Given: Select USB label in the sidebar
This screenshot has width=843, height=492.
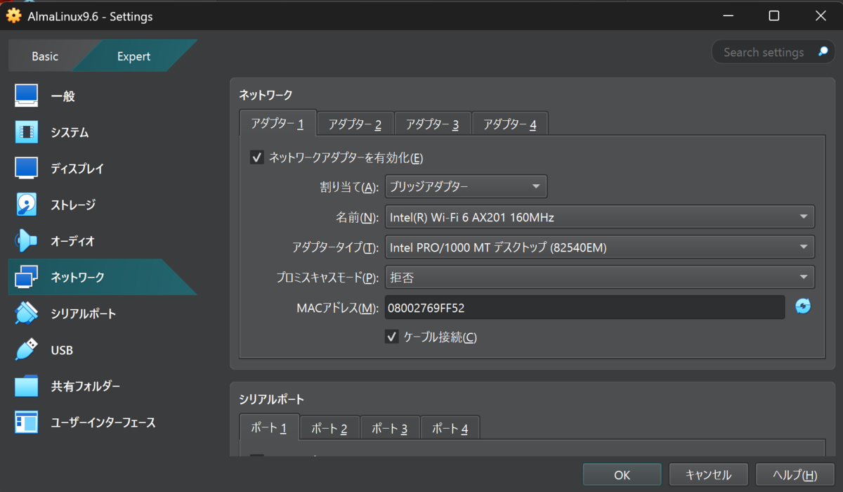Looking at the screenshot, I should tap(62, 350).
